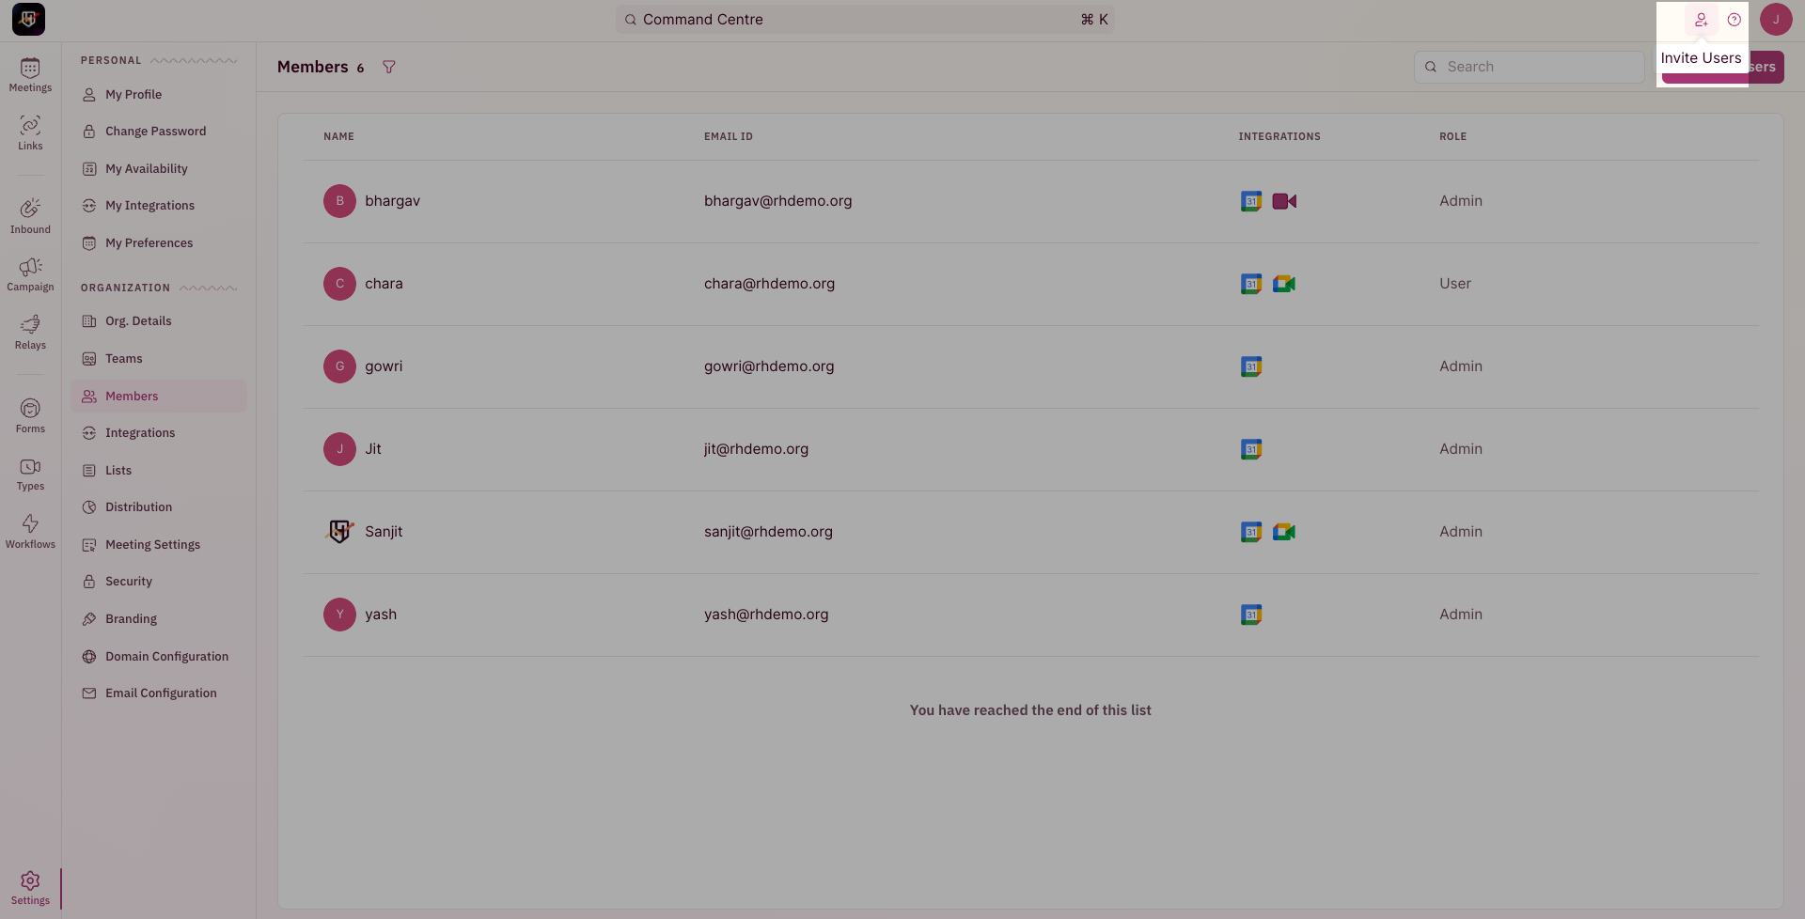Open the Meetings section in the sidebar
The image size is (1805, 919).
[x=30, y=75]
